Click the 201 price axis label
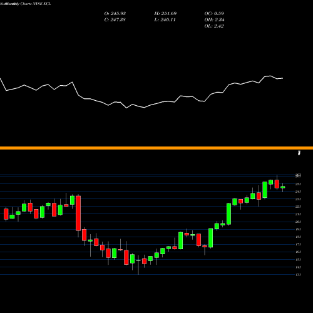Viewport: 313px width, 313px height. [298, 222]
